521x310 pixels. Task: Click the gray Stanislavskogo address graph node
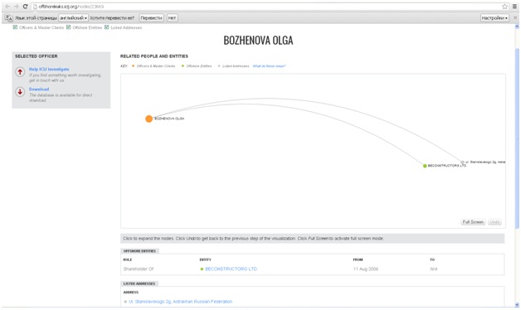click(462, 162)
